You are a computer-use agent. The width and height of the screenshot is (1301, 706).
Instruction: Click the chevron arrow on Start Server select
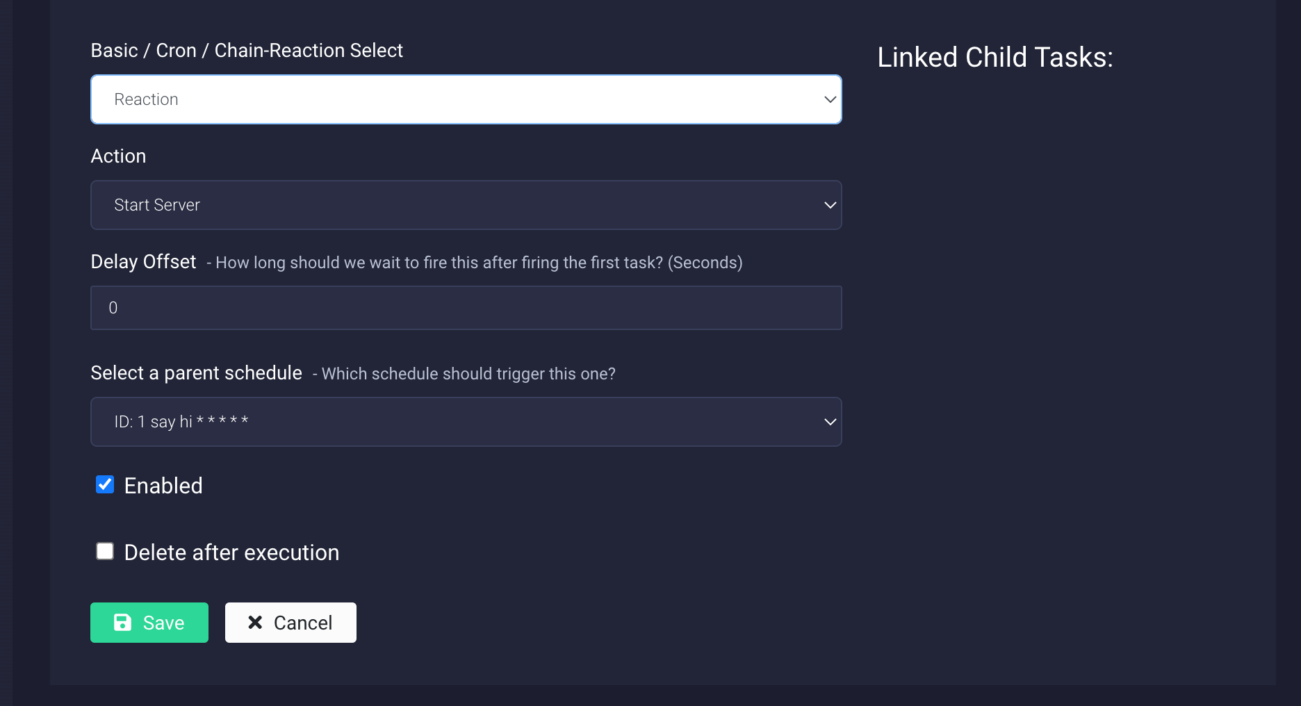tap(830, 205)
